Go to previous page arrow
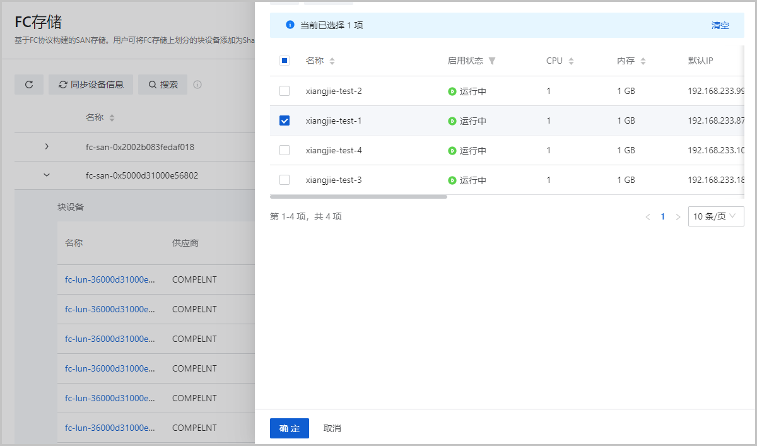This screenshot has width=757, height=446. tap(648, 217)
